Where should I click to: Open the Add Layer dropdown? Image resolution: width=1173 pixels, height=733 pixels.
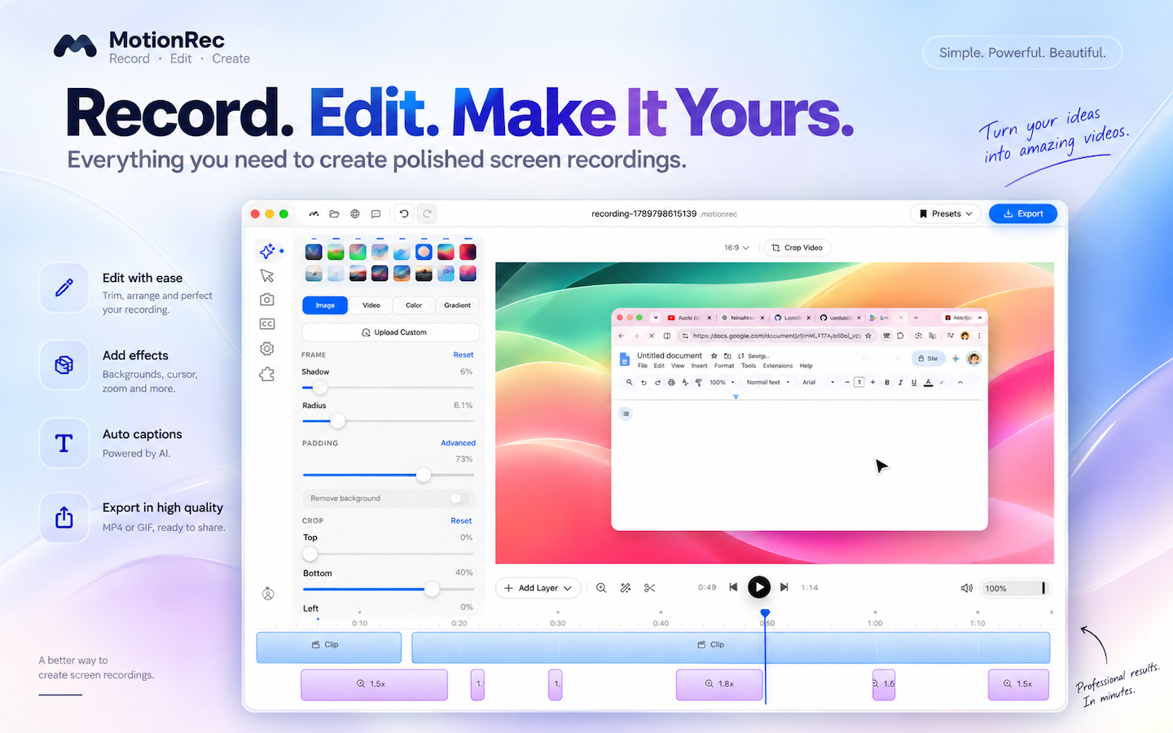[x=538, y=588]
